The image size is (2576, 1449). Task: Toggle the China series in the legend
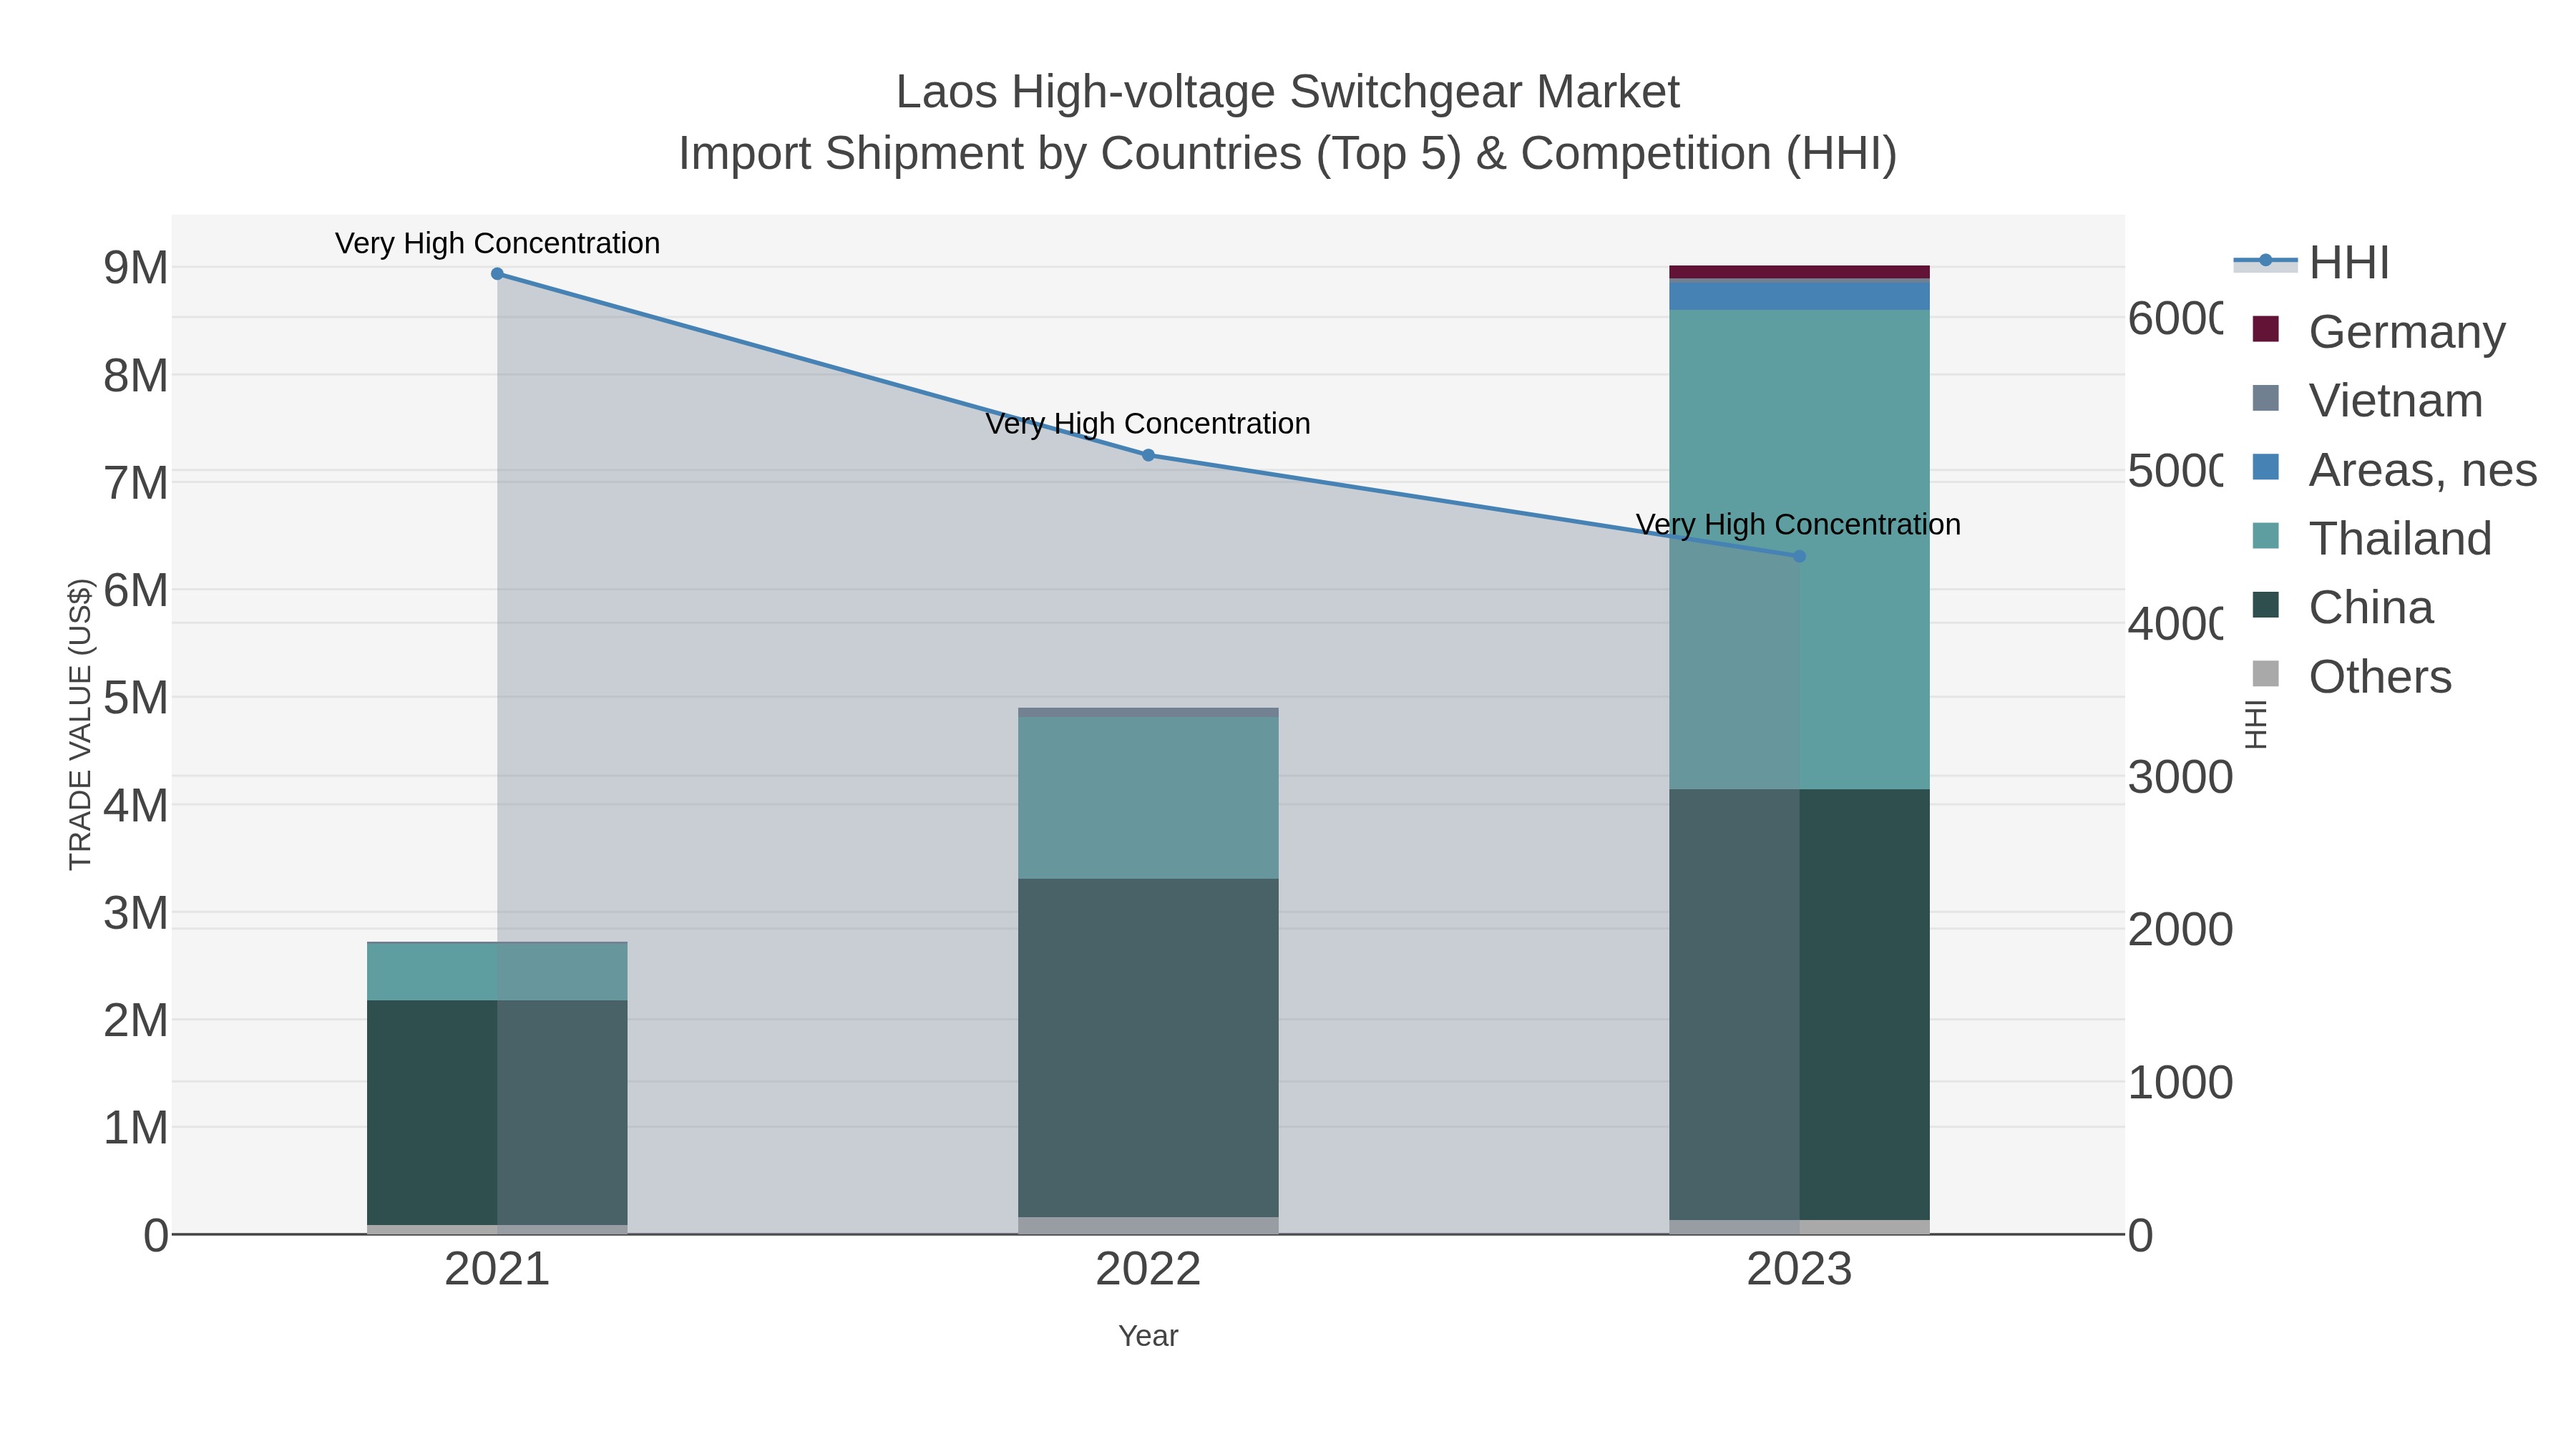click(x=2342, y=607)
